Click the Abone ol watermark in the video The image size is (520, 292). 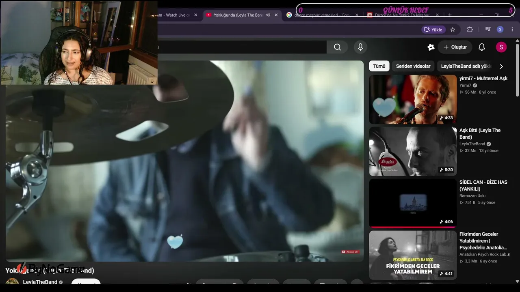tap(350, 252)
